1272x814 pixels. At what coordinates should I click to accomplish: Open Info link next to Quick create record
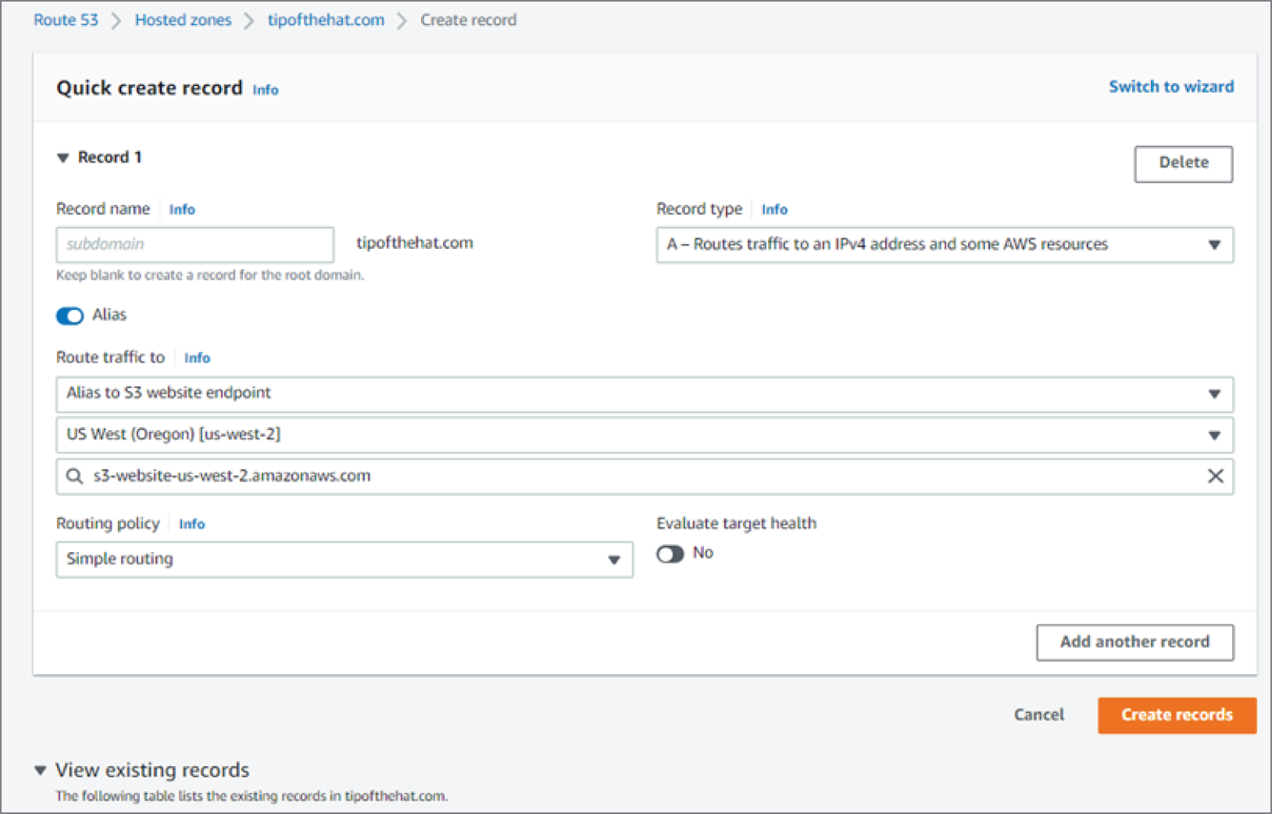(265, 90)
